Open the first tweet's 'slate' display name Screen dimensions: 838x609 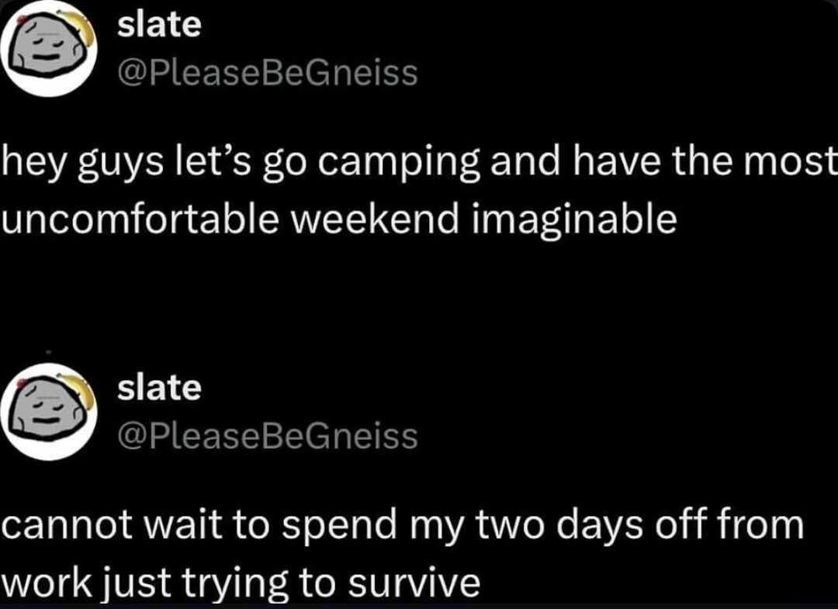(158, 24)
